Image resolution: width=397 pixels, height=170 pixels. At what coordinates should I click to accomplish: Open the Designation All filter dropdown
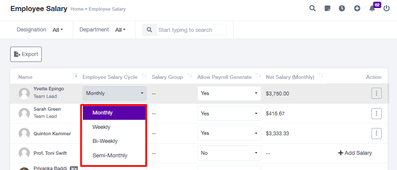point(58,30)
